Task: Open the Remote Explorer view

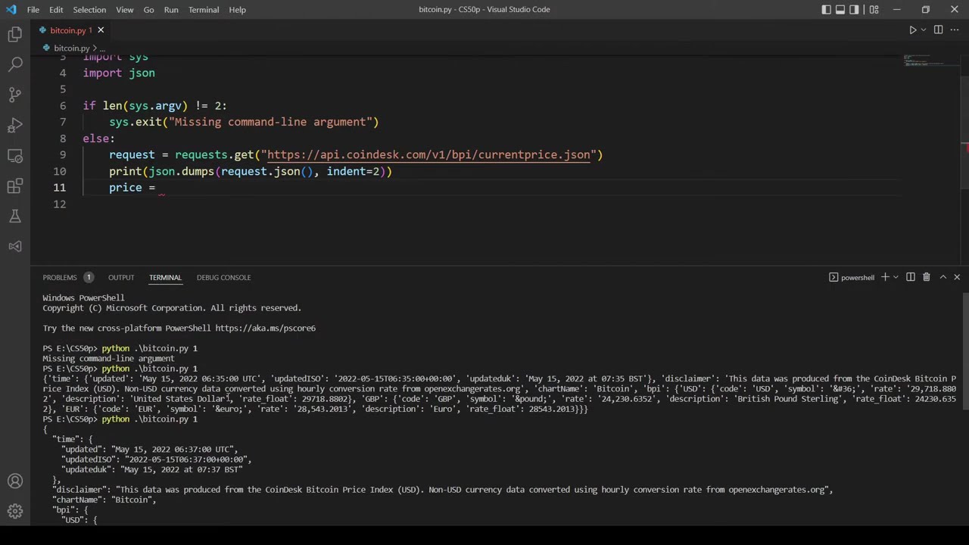Action: click(15, 155)
